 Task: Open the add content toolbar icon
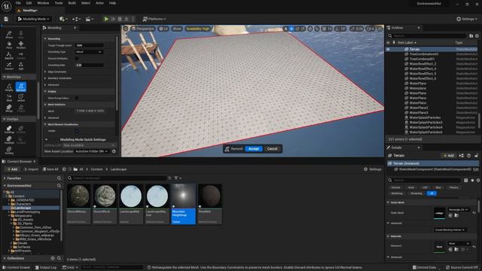(63, 19)
